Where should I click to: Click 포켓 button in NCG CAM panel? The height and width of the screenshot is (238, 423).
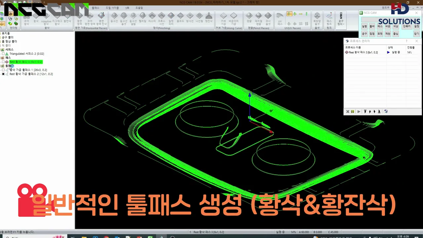(380, 34)
